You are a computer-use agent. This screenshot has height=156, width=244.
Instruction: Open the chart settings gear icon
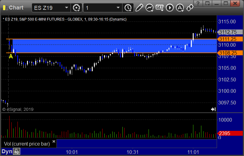click(x=76, y=8)
